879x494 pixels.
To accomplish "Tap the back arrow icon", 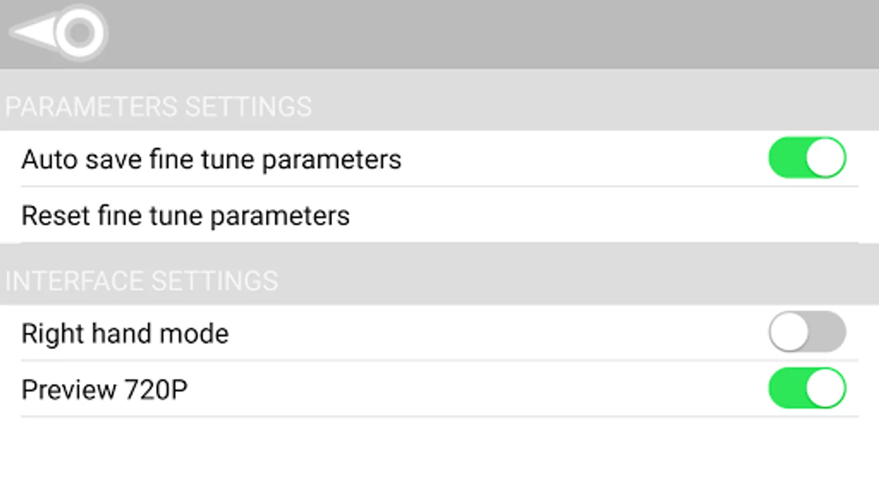I will click(59, 32).
